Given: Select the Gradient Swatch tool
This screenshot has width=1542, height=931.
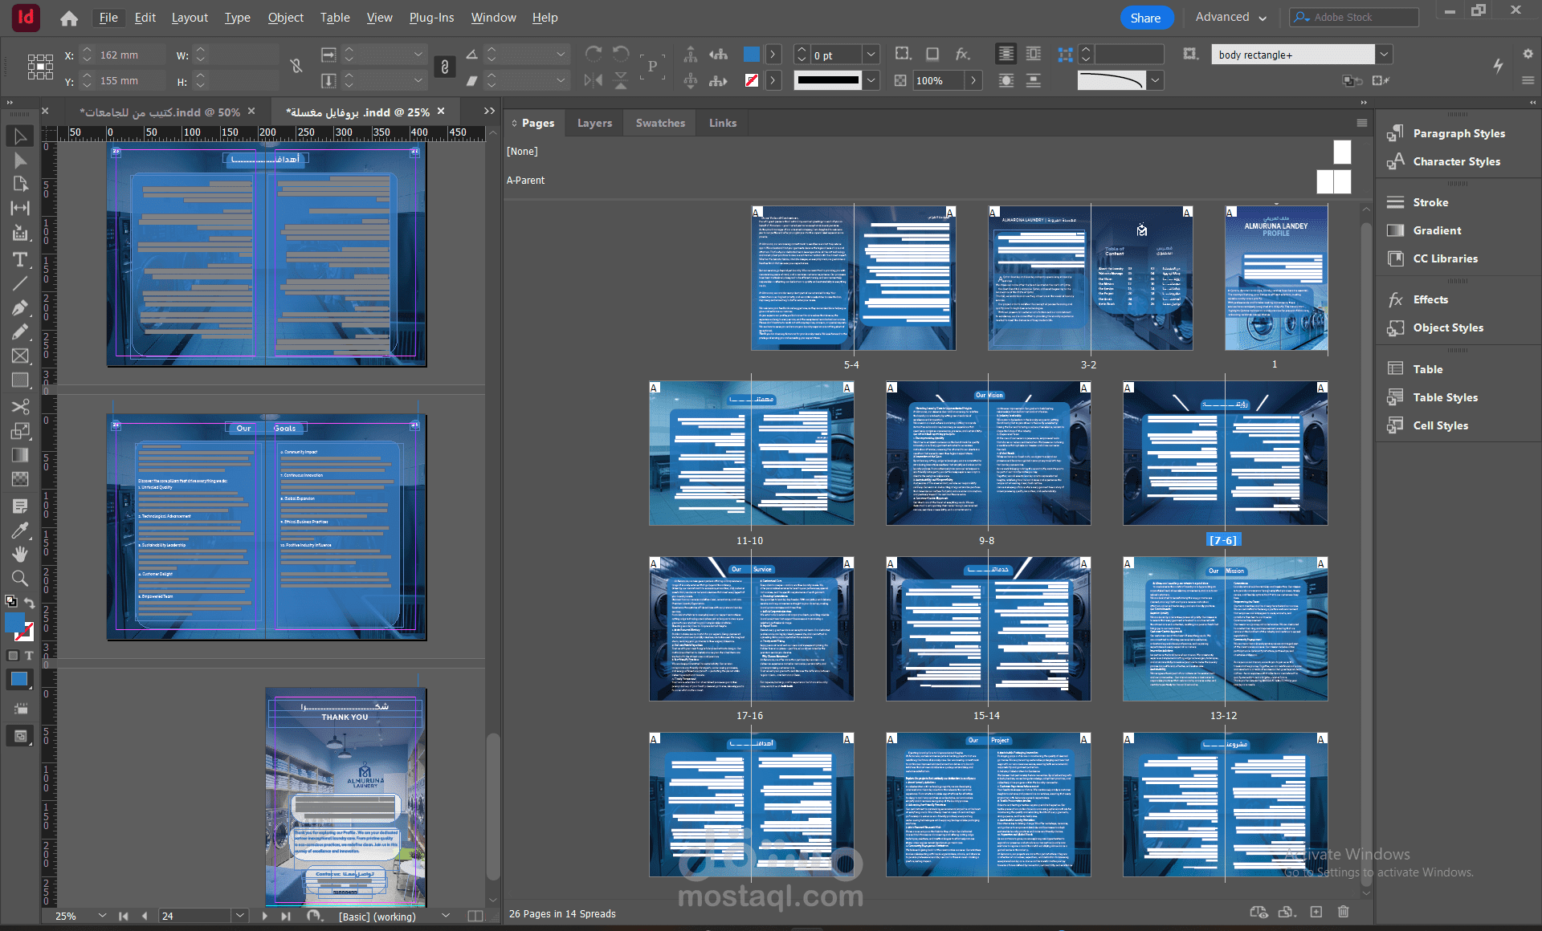Looking at the screenshot, I should pyautogui.click(x=20, y=455).
